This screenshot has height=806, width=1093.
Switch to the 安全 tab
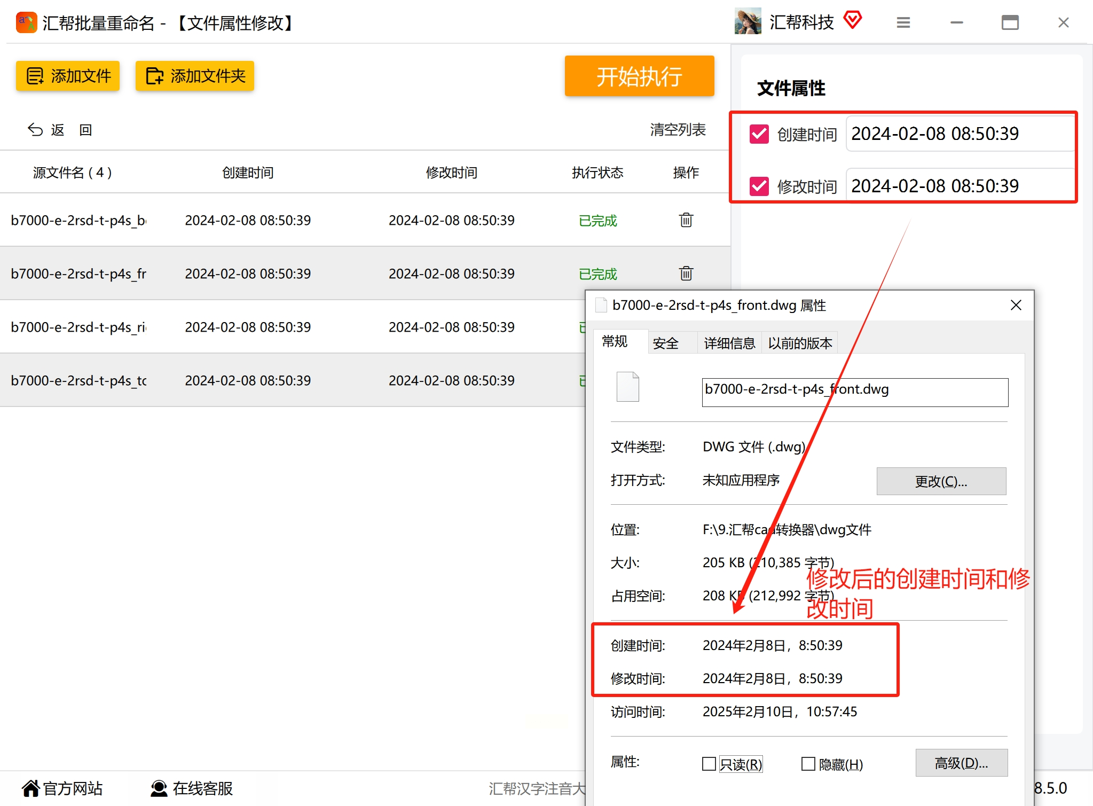(x=665, y=343)
